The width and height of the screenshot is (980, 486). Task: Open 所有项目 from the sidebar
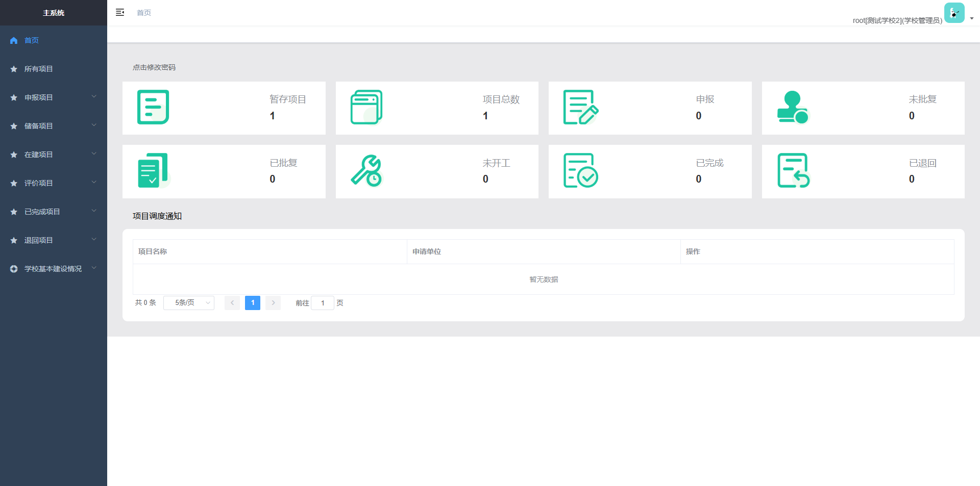(x=39, y=69)
